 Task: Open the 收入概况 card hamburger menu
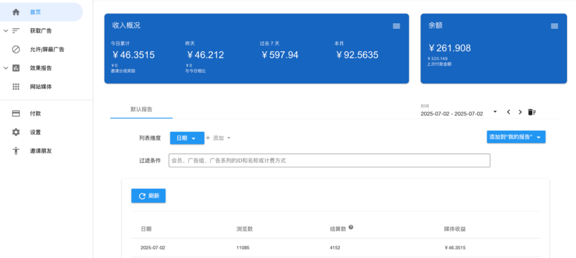coord(396,26)
